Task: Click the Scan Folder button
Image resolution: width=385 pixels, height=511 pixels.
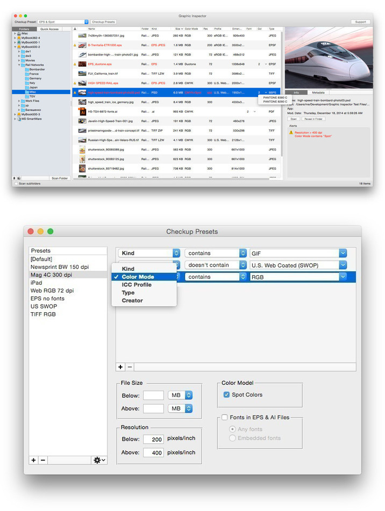Action: [59, 178]
